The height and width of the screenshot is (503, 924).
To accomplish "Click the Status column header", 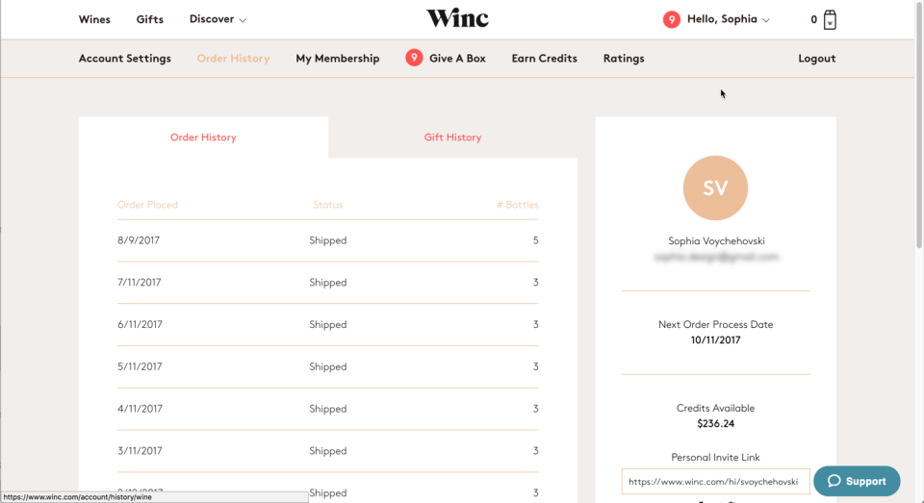I will coord(327,205).
